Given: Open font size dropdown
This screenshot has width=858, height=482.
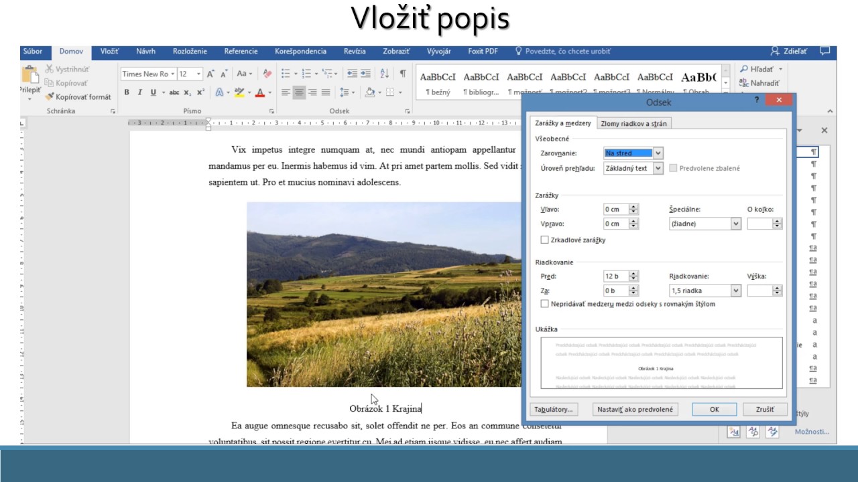Looking at the screenshot, I should click(x=199, y=74).
